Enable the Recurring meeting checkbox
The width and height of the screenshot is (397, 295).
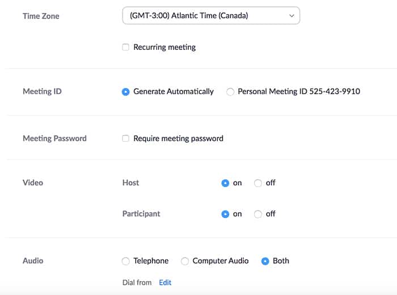[125, 47]
